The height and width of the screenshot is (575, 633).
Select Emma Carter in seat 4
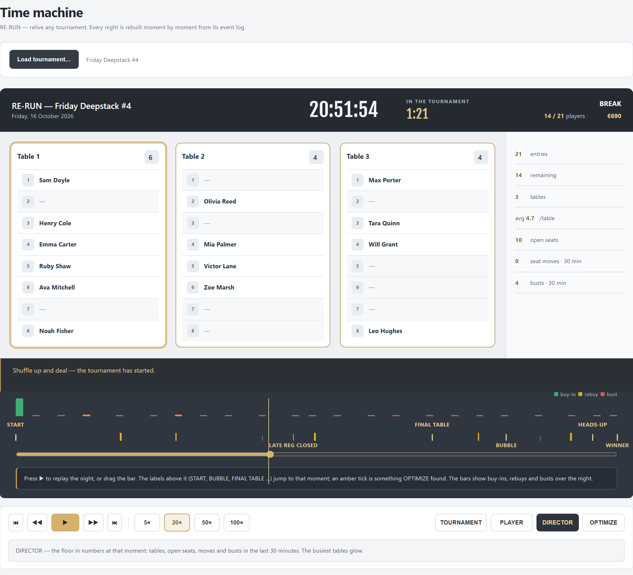(88, 245)
